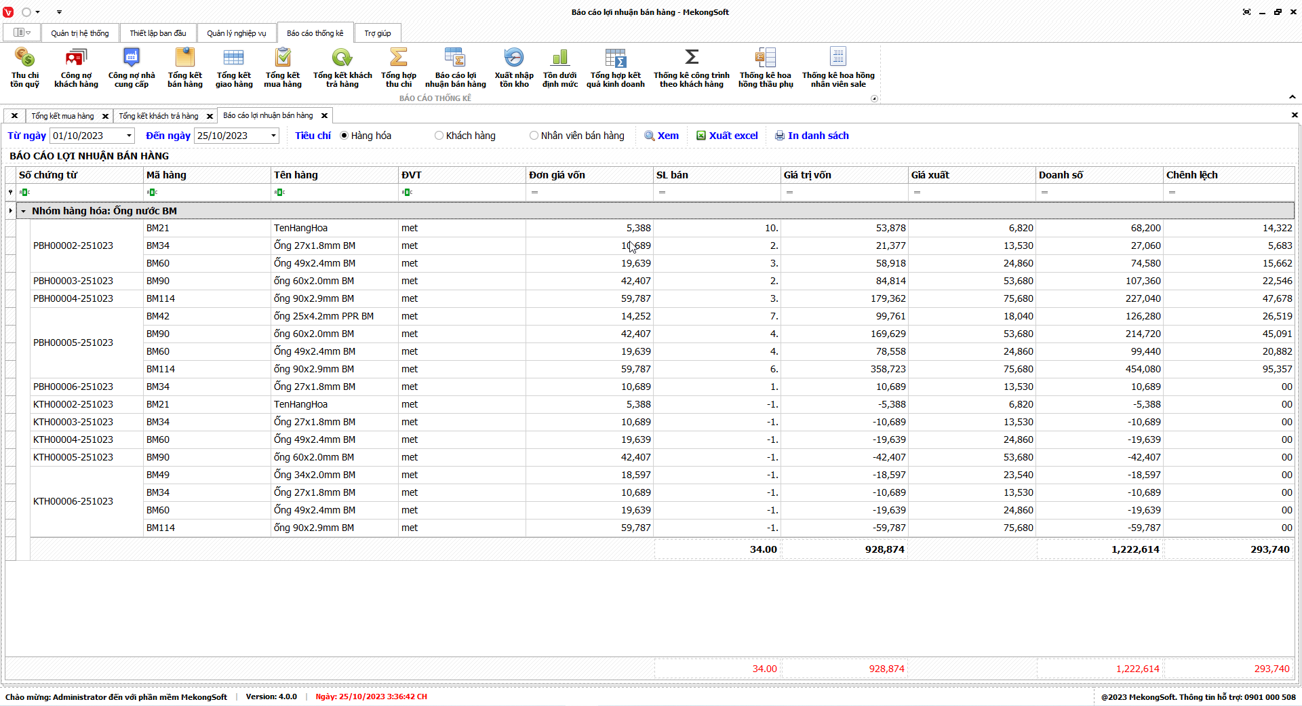Switch to Quản lý nghiệp vụ ribbon tab
The width and height of the screenshot is (1302, 706).
(x=236, y=33)
